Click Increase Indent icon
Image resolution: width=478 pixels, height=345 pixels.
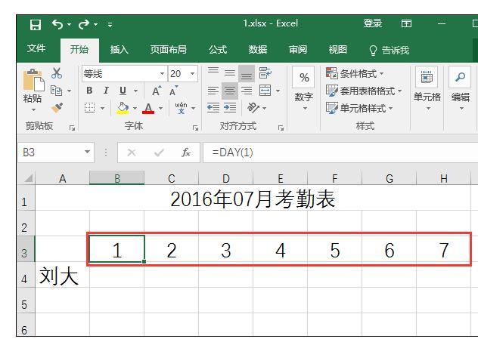[230, 108]
